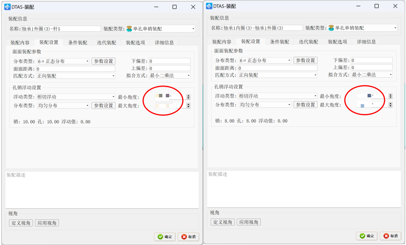Focus the 面面距离 field in left window
Screen dimensions: 406x245
[x=76, y=69]
